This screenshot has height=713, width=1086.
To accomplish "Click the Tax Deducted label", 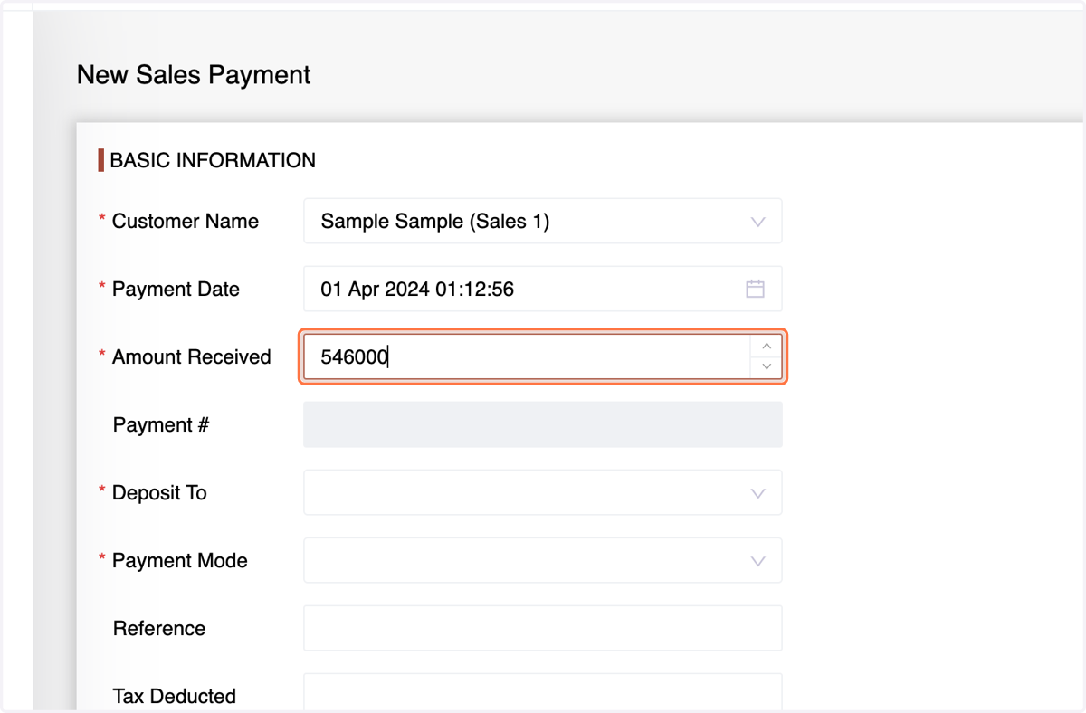I will (x=175, y=697).
